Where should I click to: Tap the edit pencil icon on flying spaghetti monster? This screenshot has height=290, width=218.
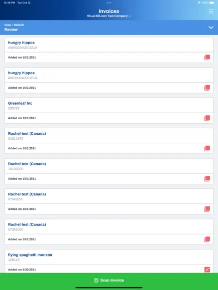(207, 269)
